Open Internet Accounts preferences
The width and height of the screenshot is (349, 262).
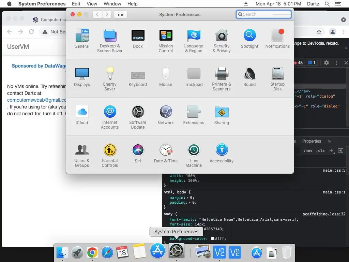click(110, 117)
